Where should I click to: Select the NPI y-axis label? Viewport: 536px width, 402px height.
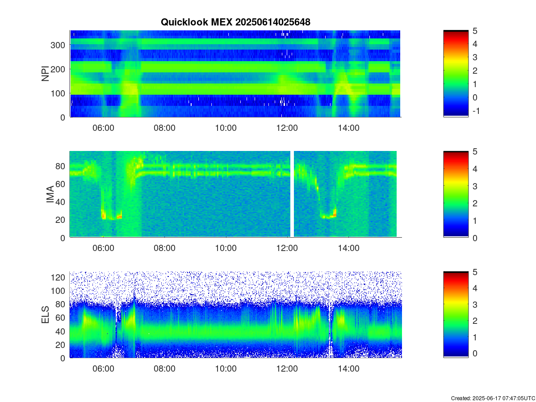[45, 74]
